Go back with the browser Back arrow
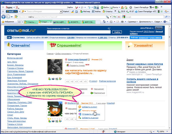The width and height of the screenshot is (172, 134). 3,17
